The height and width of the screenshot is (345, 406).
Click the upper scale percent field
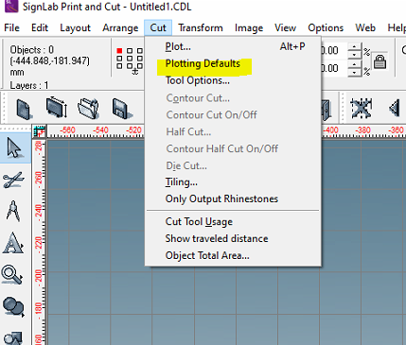[334, 50]
